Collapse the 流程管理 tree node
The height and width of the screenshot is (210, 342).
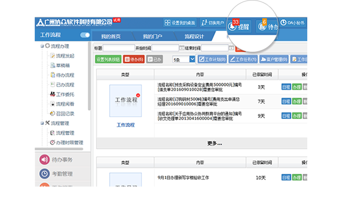(41, 123)
